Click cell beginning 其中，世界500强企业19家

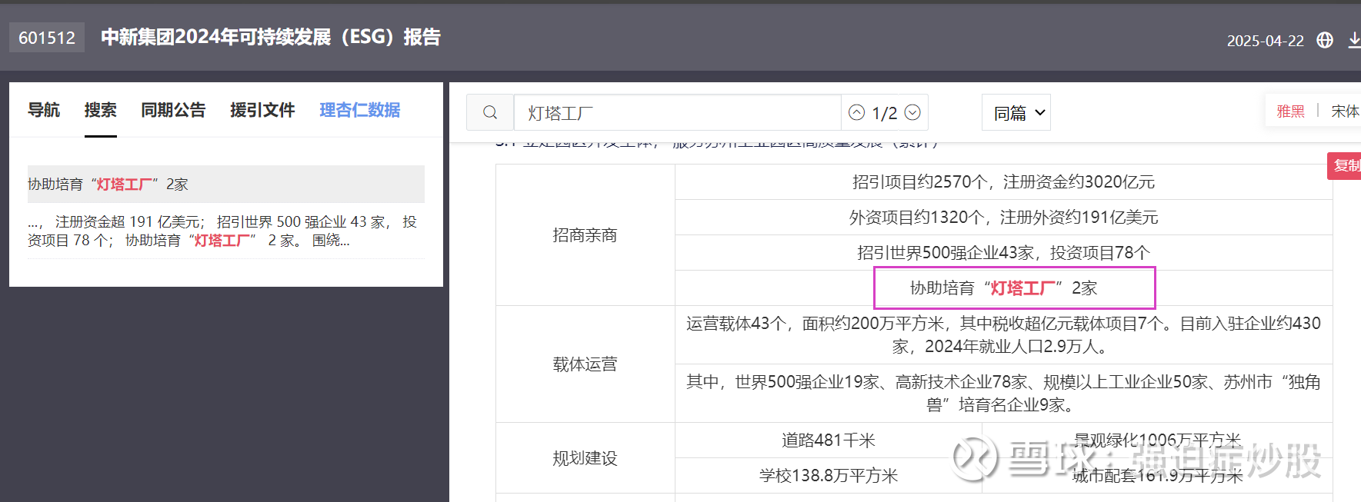pos(1003,394)
